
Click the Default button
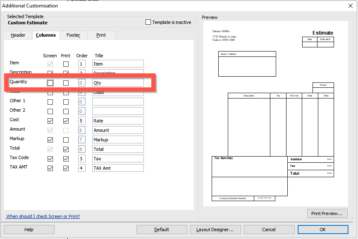click(162, 230)
